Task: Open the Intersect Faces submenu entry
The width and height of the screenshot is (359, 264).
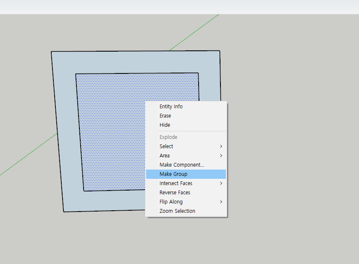Action: click(186, 183)
